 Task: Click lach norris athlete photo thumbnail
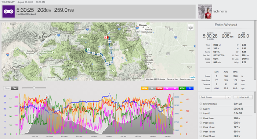click(205, 11)
